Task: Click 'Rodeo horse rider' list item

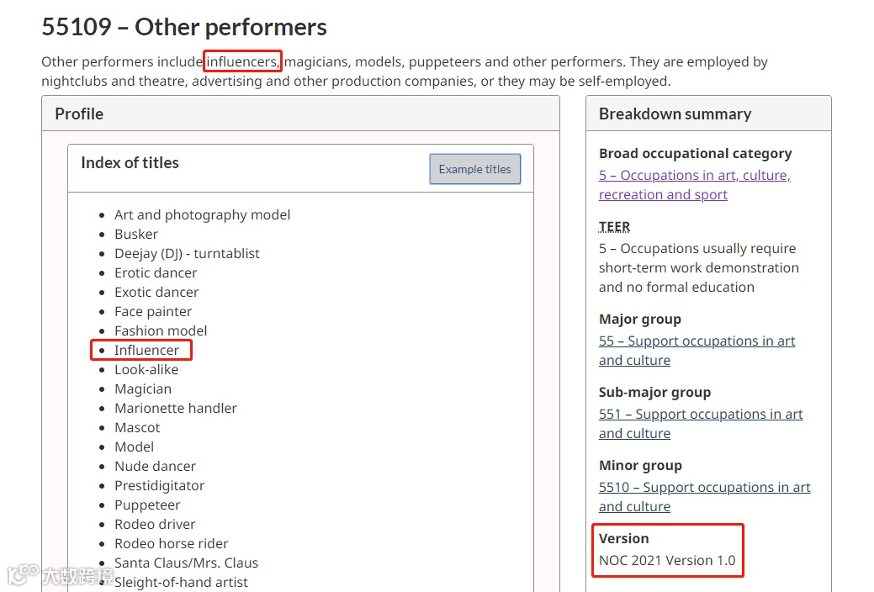Action: tap(171, 544)
